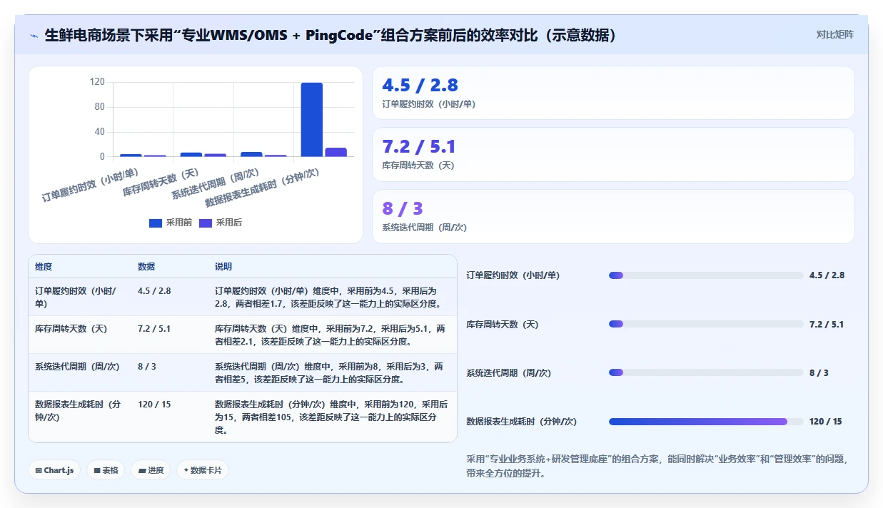Click the description mentioning 两者相差1.7
This screenshot has width=883, height=508.
point(332,297)
